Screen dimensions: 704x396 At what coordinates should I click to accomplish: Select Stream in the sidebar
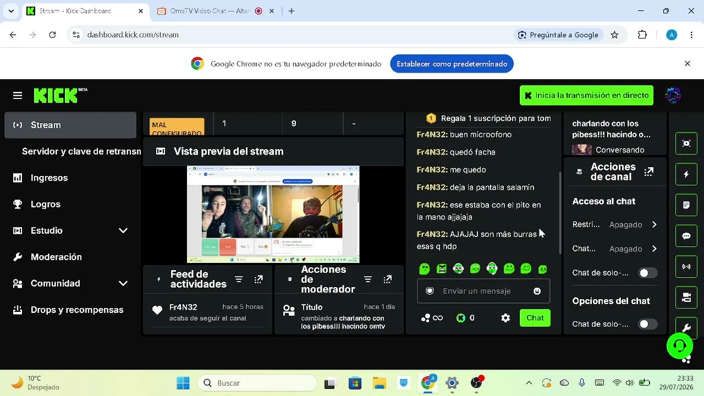pos(70,125)
